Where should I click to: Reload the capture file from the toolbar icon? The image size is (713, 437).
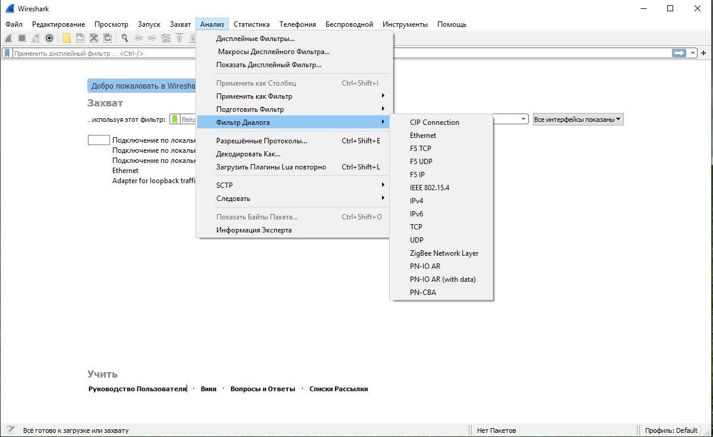pos(108,38)
